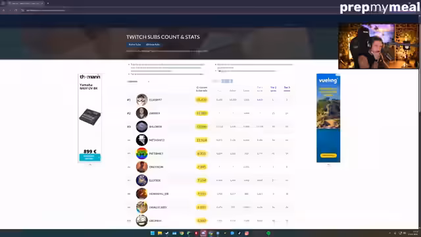This screenshot has width=421, height=237.
Task: Click the Vueling ad yellow button
Action: [x=328, y=155]
